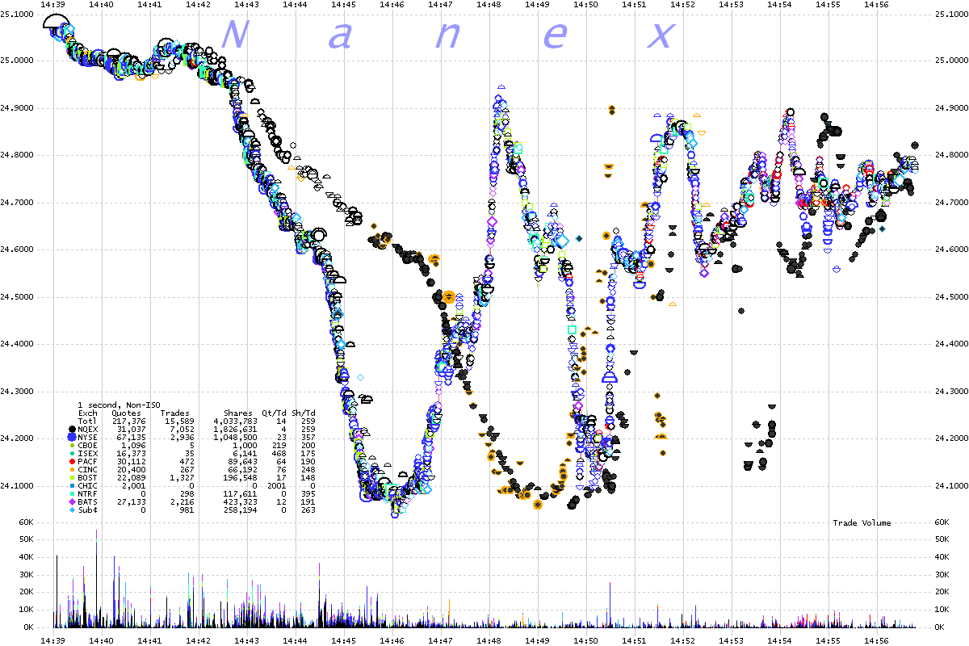Select the 'NYSE' exchange label
Image resolution: width=969 pixels, height=646 pixels.
tap(87, 437)
